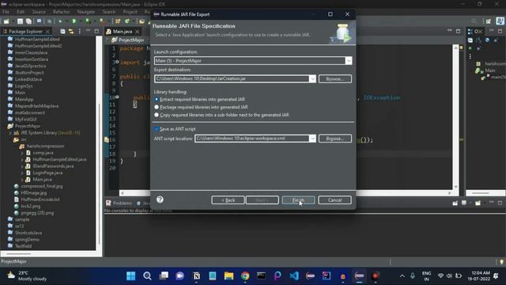
Task: Open Package Explorer view menu (three dots)
Action: (x=80, y=32)
